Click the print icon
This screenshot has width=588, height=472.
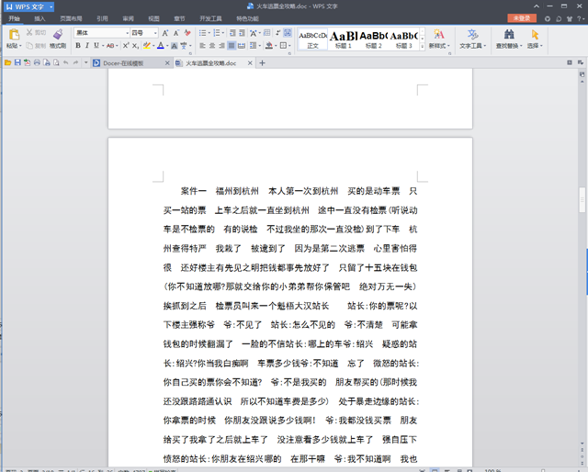click(x=37, y=62)
